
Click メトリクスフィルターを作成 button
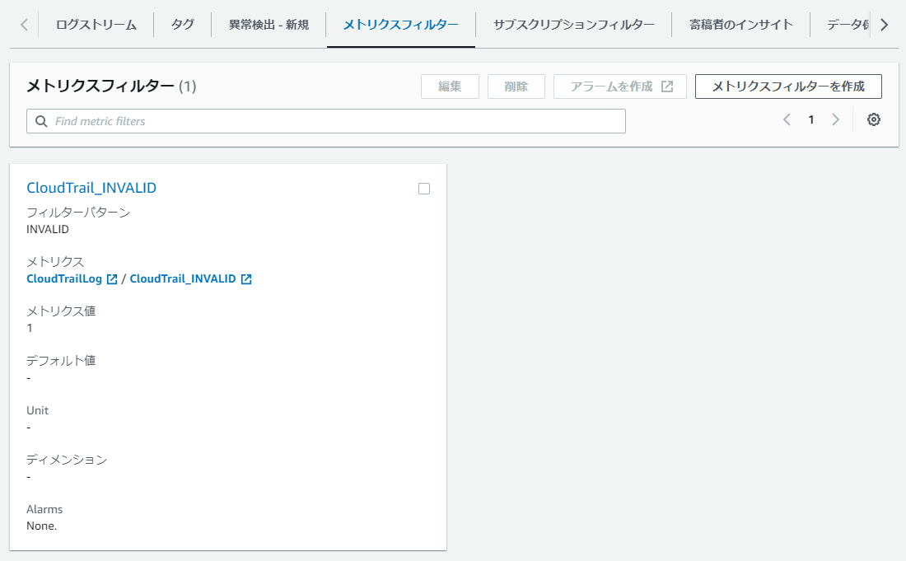click(788, 86)
